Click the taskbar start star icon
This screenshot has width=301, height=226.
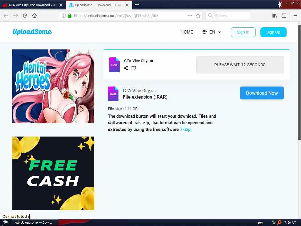coord(5,222)
